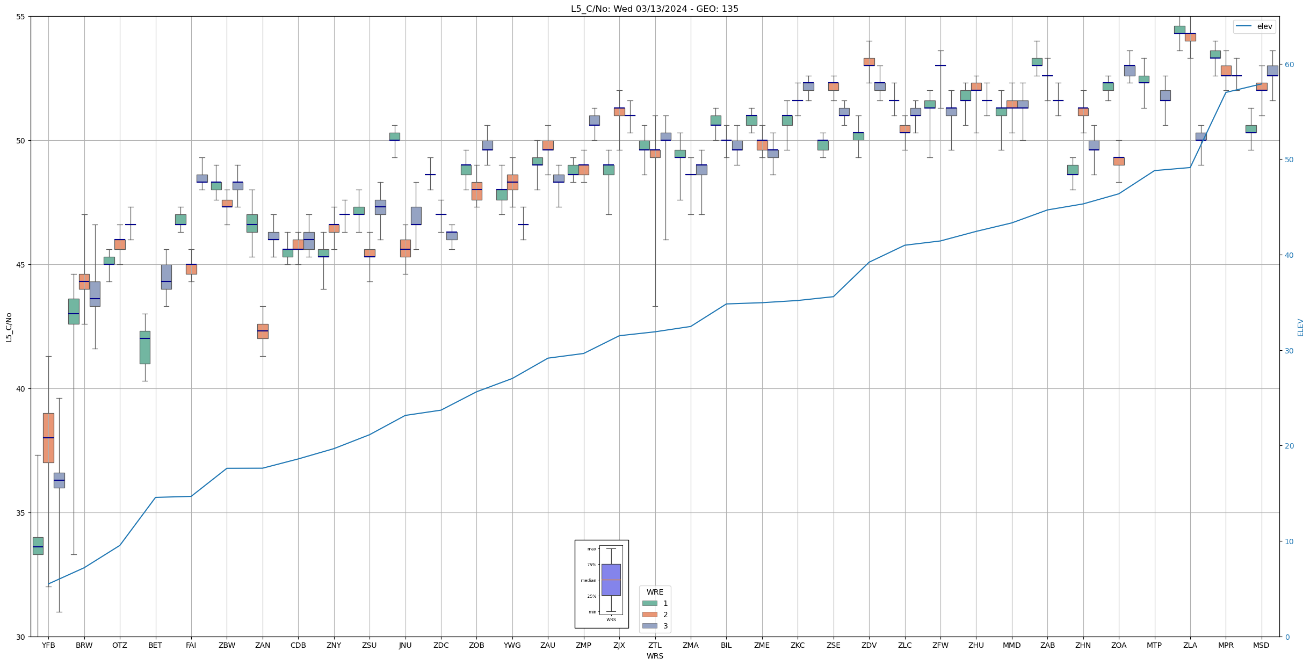1310x665 pixels.
Task: Click the ZBW station label
Action: (x=227, y=645)
